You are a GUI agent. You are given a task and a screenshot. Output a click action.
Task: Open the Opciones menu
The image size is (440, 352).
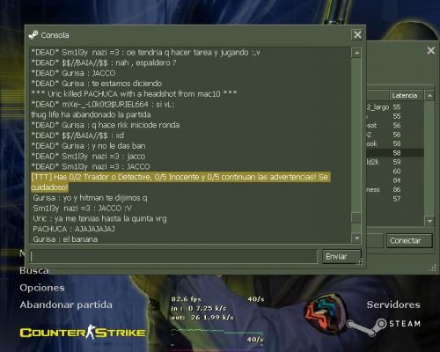click(x=42, y=288)
